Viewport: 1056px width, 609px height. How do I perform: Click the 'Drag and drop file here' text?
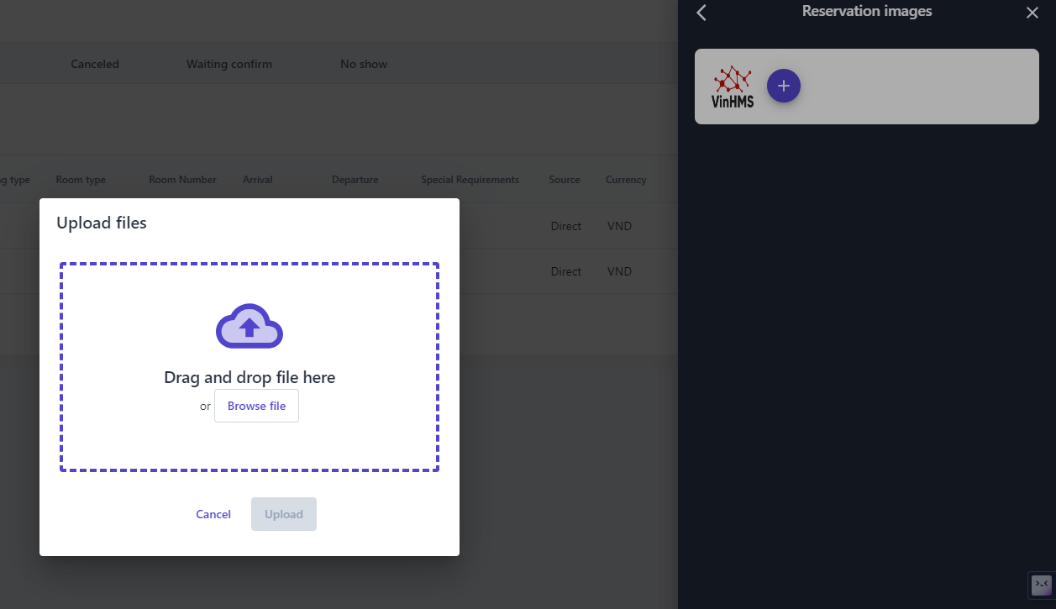click(x=250, y=377)
